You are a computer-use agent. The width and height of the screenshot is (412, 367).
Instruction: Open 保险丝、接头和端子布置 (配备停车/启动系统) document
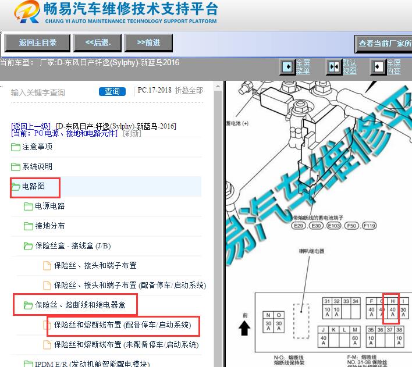click(130, 285)
